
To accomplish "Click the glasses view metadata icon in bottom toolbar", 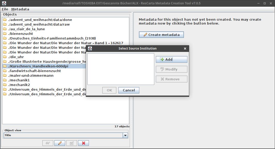I will 48,143.
